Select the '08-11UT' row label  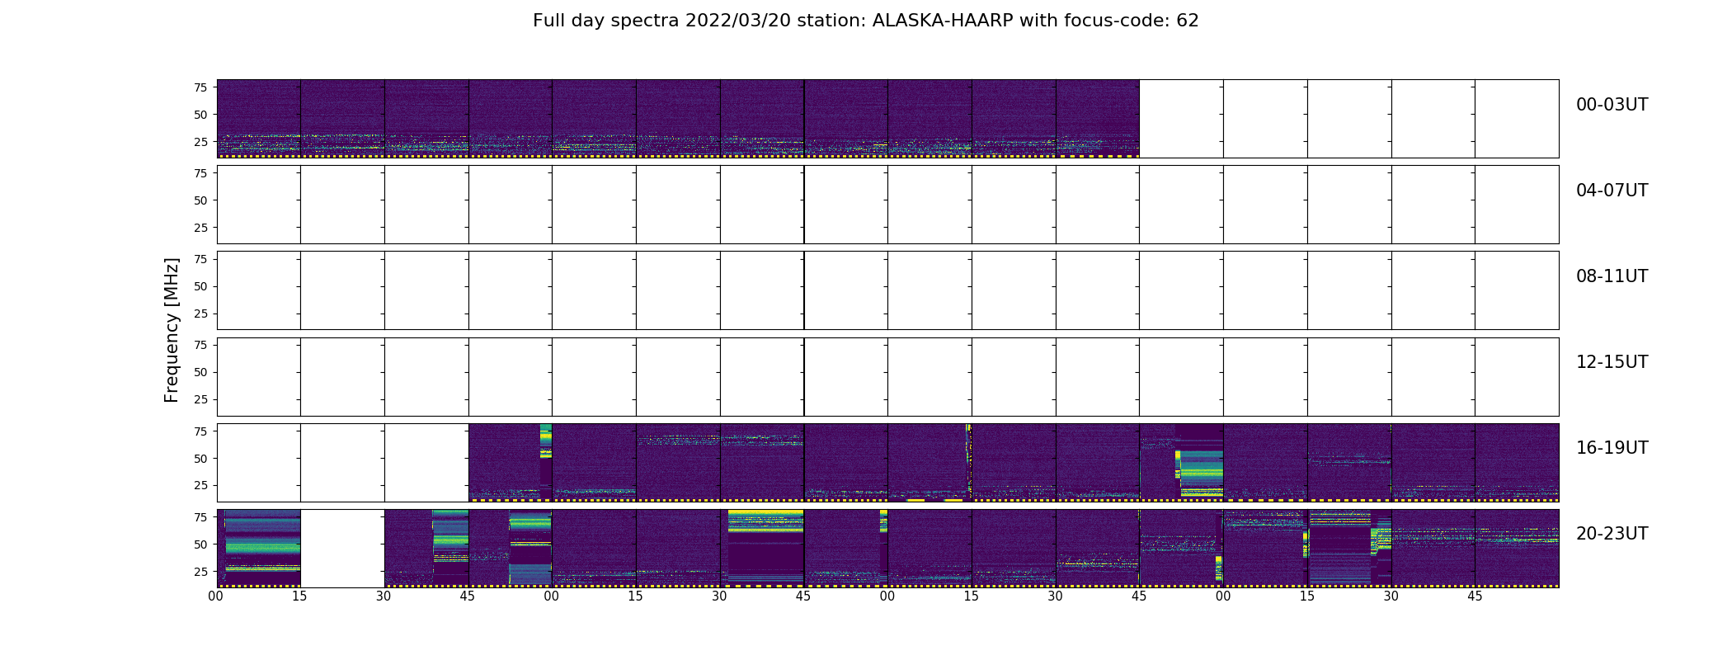(1612, 276)
